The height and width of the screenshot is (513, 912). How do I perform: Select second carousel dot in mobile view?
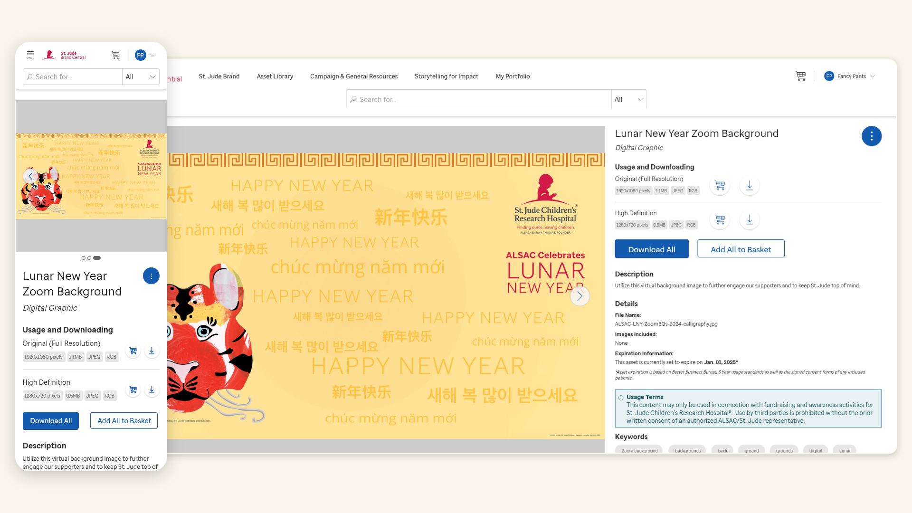click(89, 258)
